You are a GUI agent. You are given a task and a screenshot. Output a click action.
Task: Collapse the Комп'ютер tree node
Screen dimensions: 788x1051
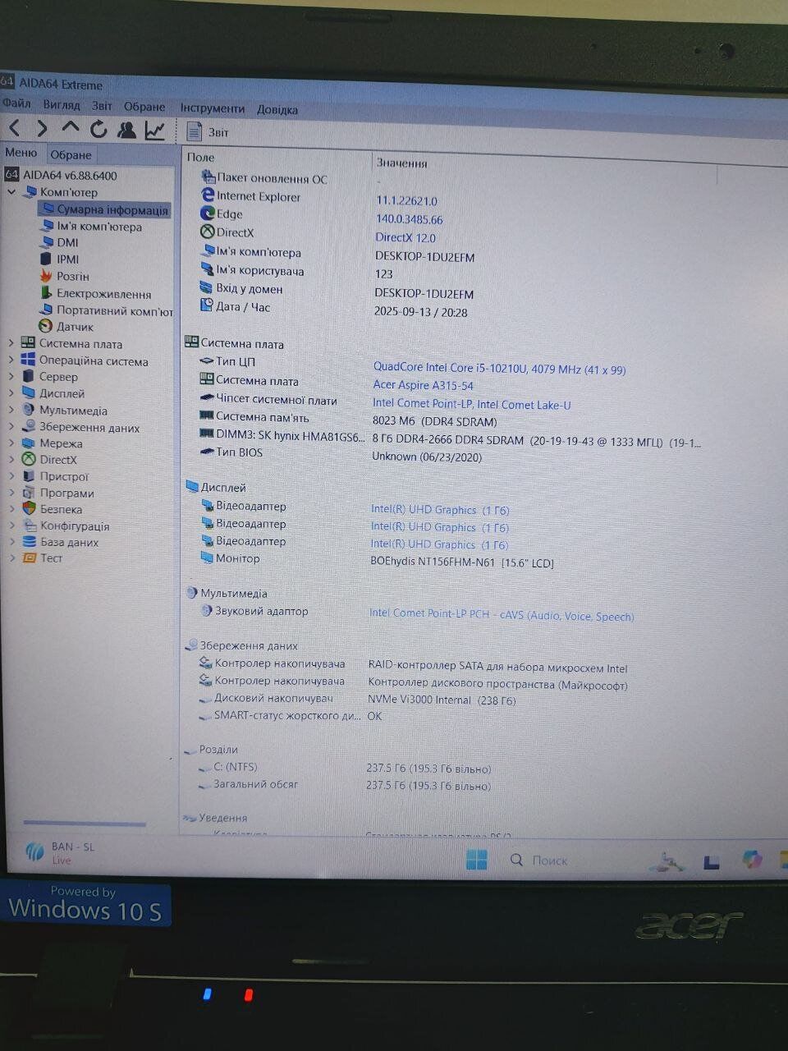click(x=11, y=192)
